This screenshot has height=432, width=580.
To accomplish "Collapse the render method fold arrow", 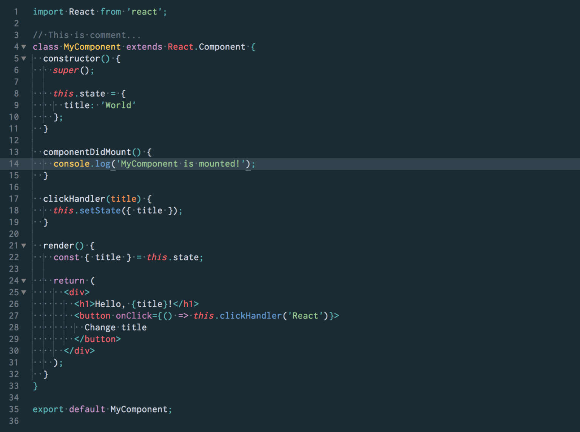I will [23, 245].
